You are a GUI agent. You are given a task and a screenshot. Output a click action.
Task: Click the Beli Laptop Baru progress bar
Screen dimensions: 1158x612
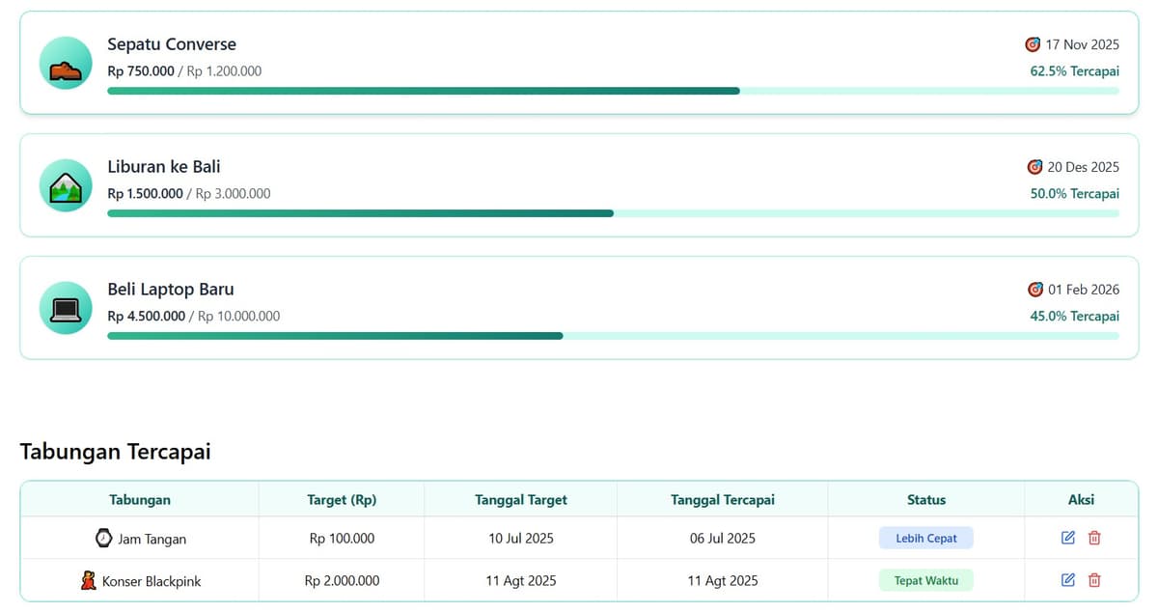coord(613,336)
